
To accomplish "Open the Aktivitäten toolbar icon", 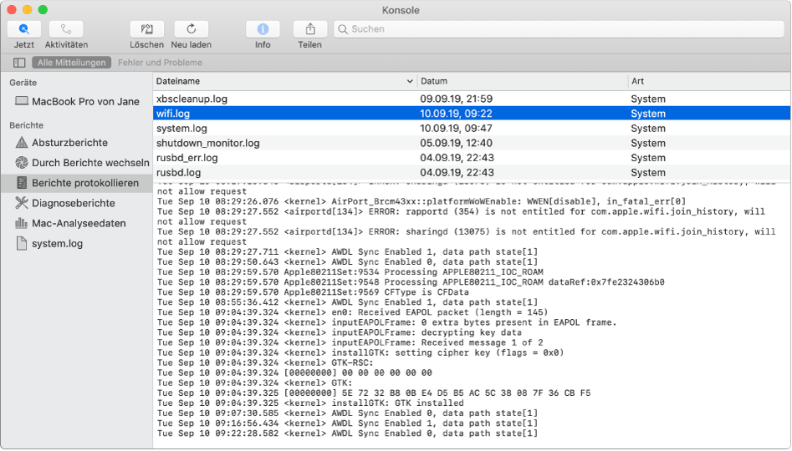I will click(x=66, y=29).
